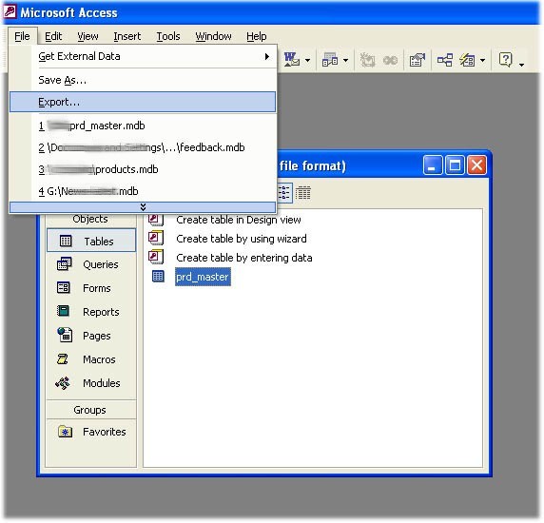Minimize the database window
The width and height of the screenshot is (544, 523).
(x=433, y=165)
